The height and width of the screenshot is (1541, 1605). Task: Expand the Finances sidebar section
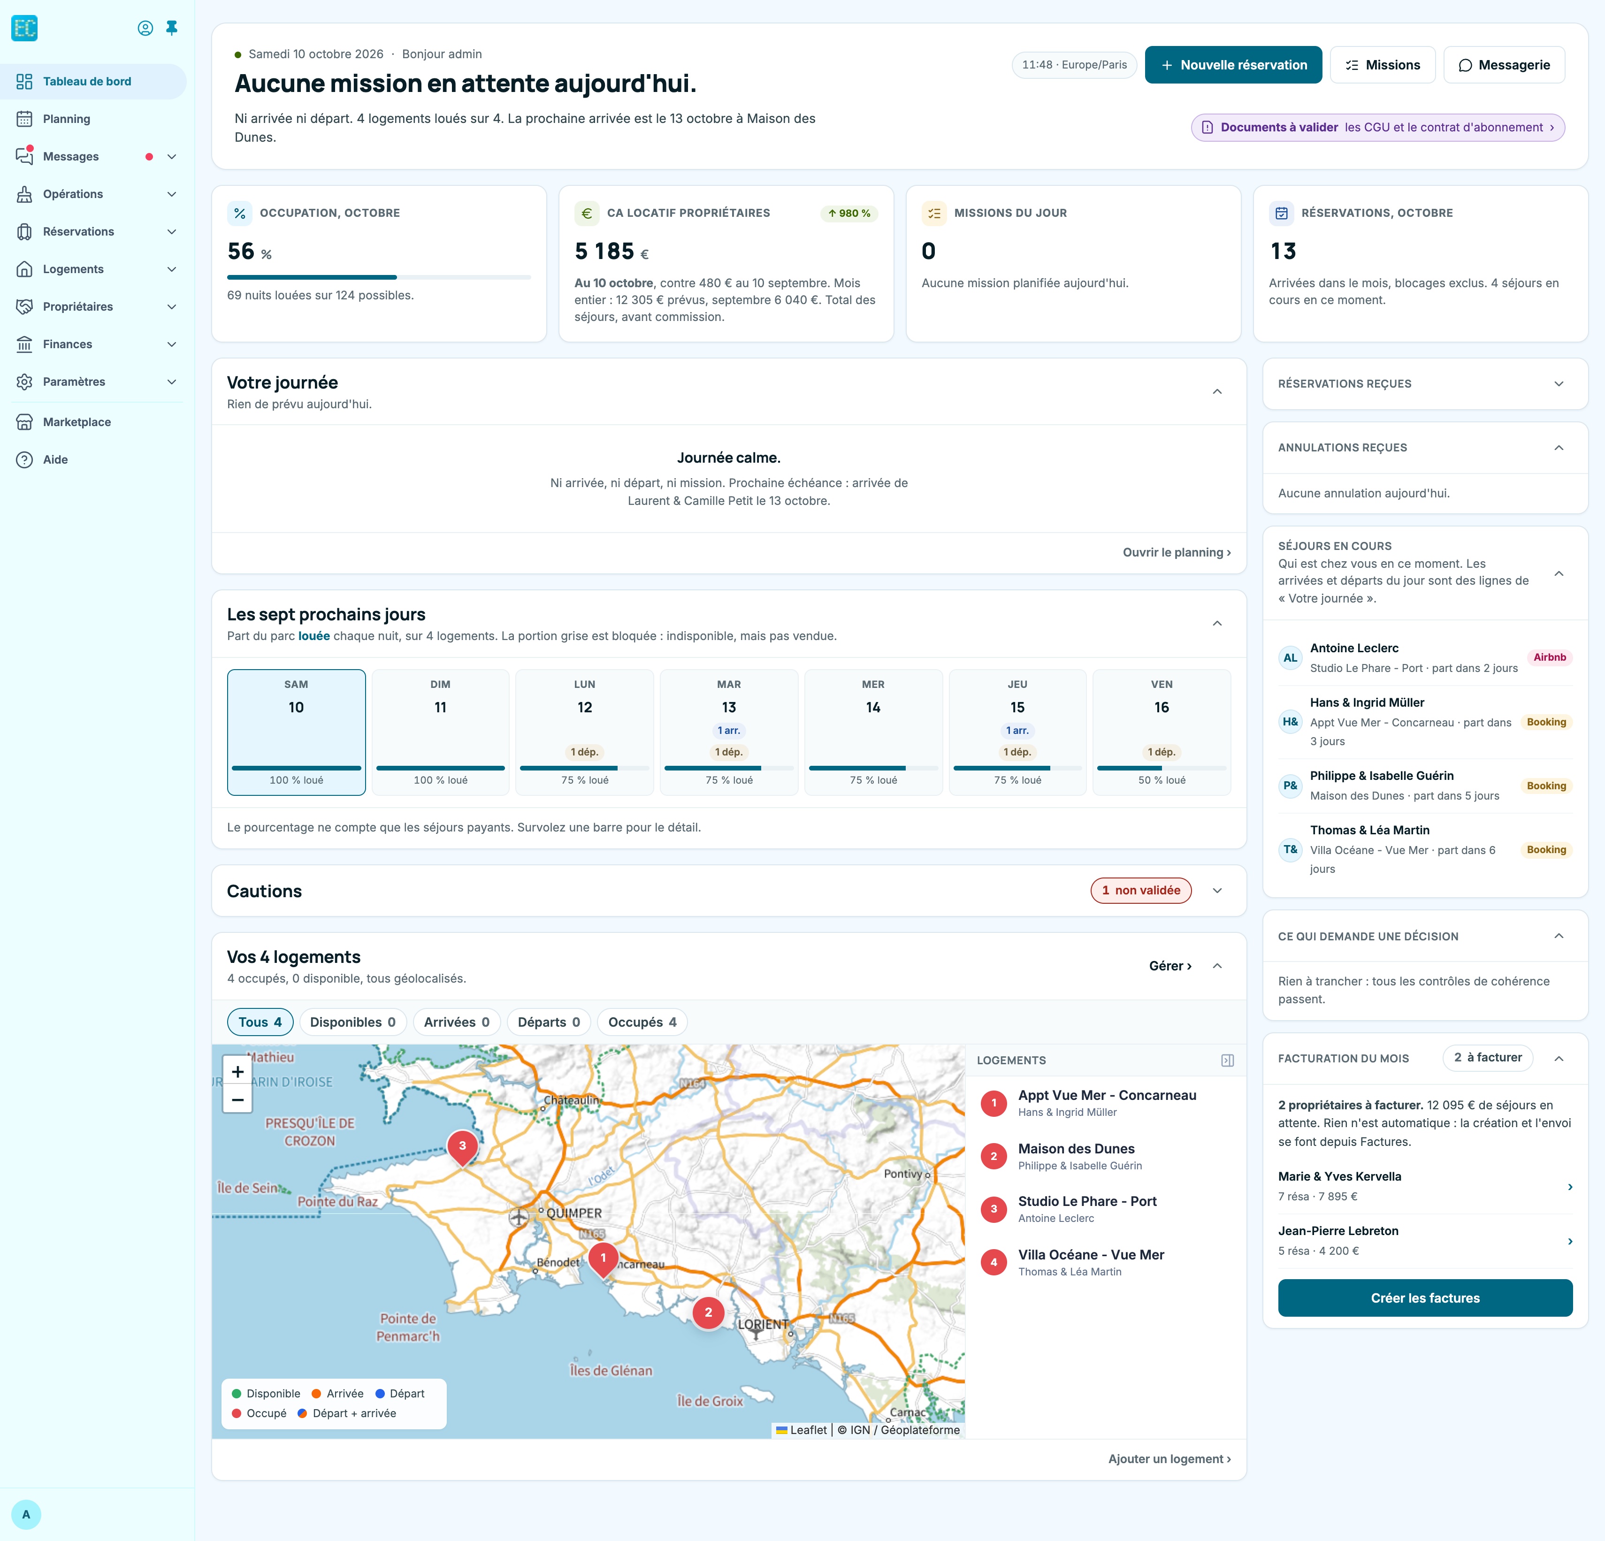(172, 344)
